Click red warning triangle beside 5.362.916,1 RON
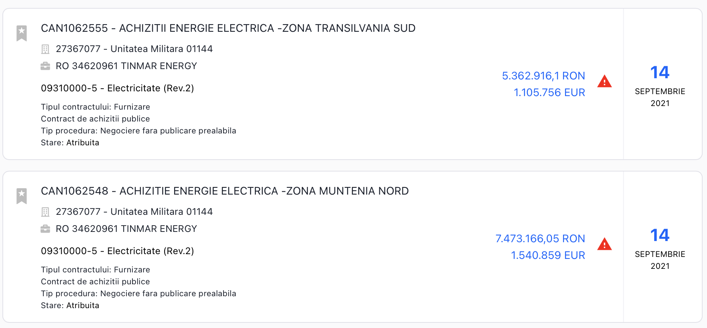 (604, 81)
